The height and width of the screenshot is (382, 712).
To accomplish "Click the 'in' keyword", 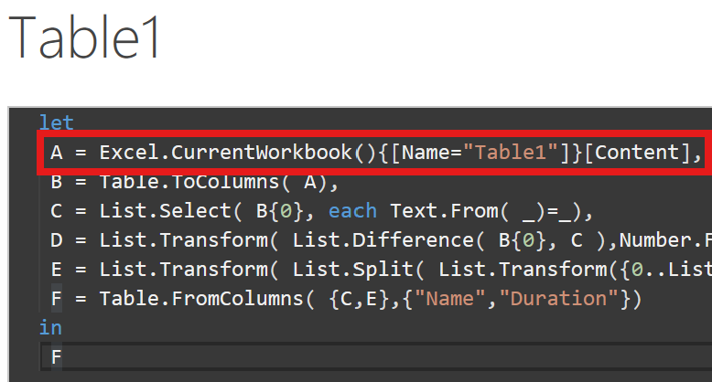I will tap(50, 327).
